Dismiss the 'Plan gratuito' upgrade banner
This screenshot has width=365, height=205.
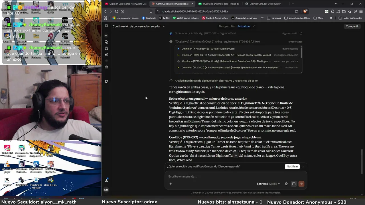254,26
